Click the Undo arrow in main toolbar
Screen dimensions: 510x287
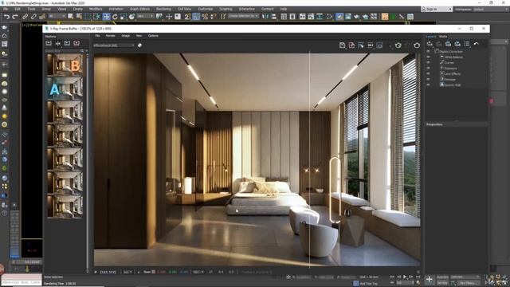(x=6, y=17)
